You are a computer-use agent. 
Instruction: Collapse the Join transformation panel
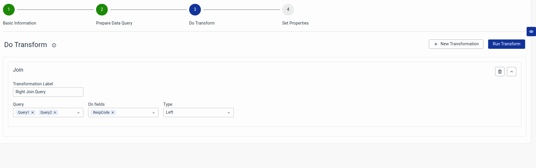coord(511,72)
